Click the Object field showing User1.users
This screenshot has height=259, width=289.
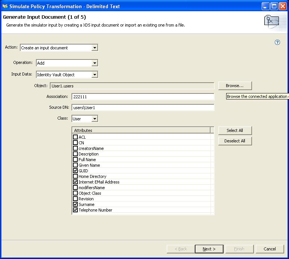[x=132, y=86]
